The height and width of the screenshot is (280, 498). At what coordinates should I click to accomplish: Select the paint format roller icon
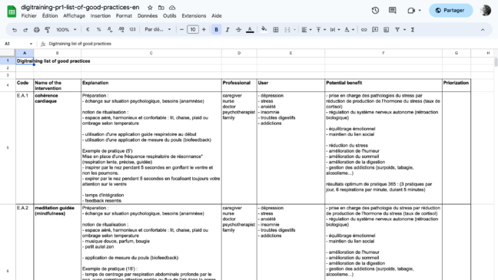point(48,30)
